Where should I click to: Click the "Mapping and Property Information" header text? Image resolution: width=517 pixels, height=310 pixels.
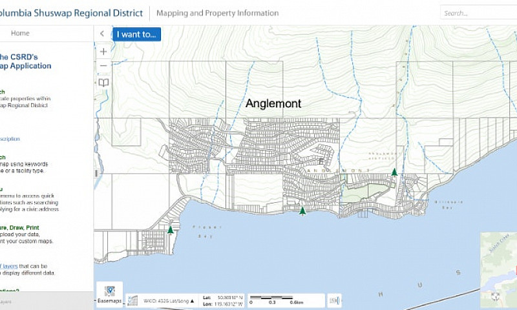218,13
